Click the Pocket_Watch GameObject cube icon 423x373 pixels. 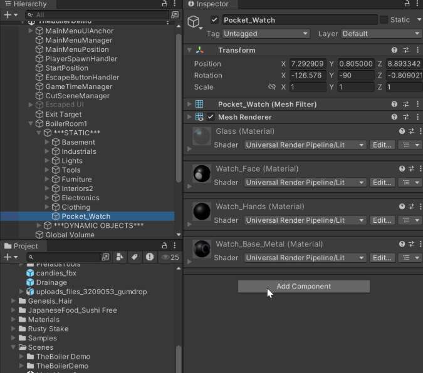pyautogui.click(x=194, y=22)
